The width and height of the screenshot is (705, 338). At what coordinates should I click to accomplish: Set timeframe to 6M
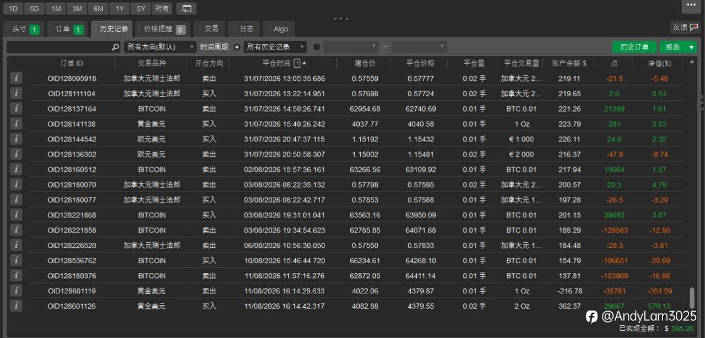coord(98,8)
